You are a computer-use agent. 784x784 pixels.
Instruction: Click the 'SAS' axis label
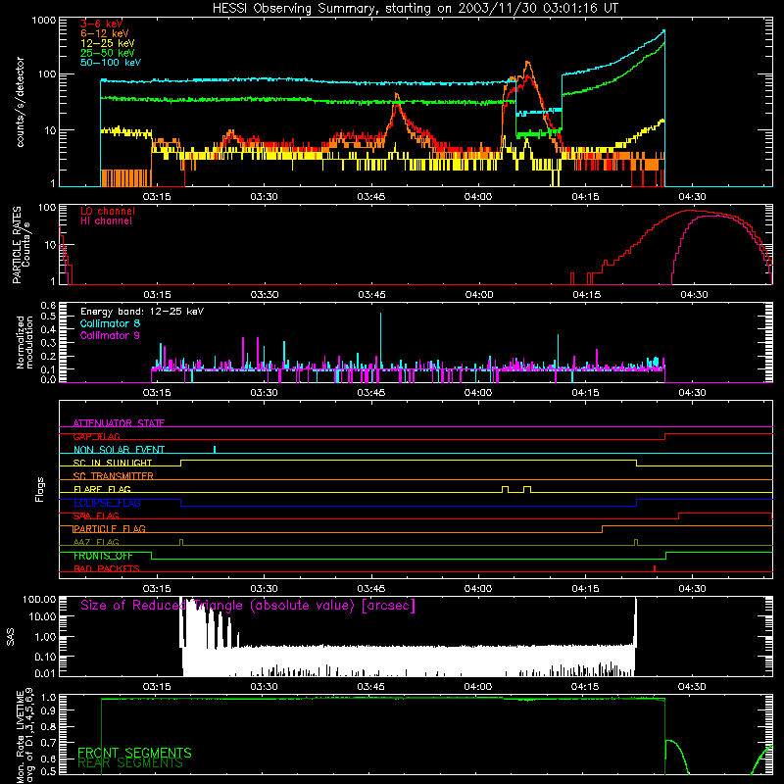[11, 637]
